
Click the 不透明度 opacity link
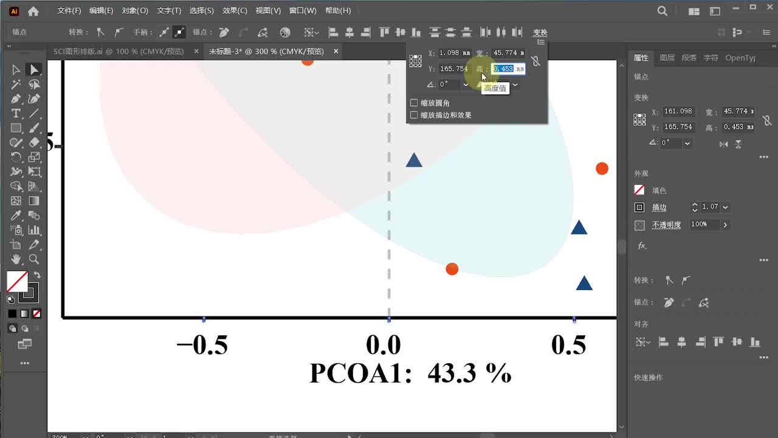[x=666, y=225]
